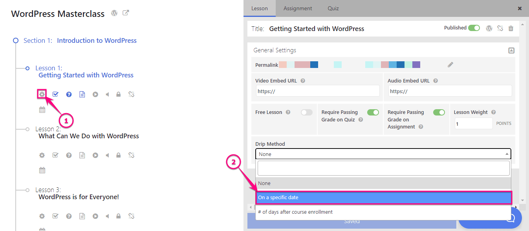This screenshot has height=231, width=529.
Task: Detach Lesson 2 using broken-link icon
Action: [x=132, y=155]
